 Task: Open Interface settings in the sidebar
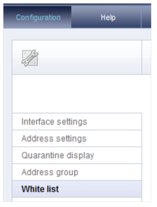click(77, 122)
